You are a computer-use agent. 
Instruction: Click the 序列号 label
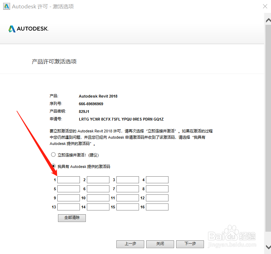tap(56, 103)
